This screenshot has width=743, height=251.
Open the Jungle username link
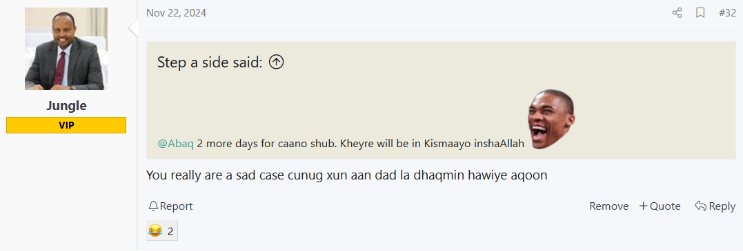point(66,106)
